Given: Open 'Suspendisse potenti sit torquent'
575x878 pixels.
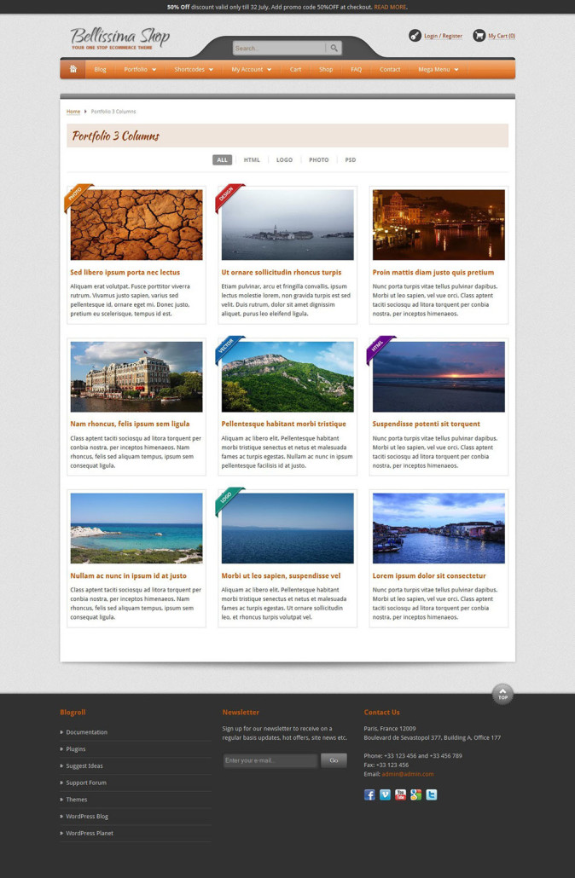Looking at the screenshot, I should point(427,425).
